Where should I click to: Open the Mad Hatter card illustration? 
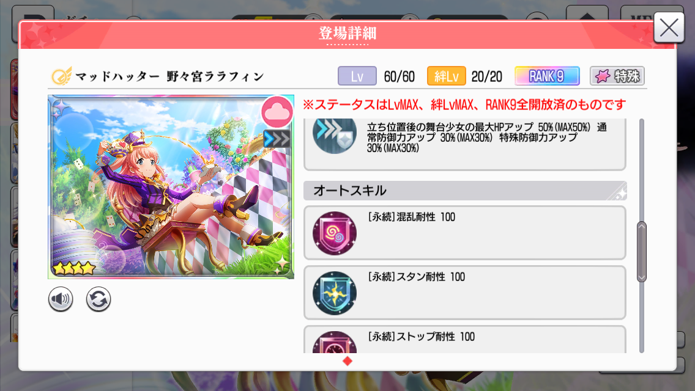point(171,187)
